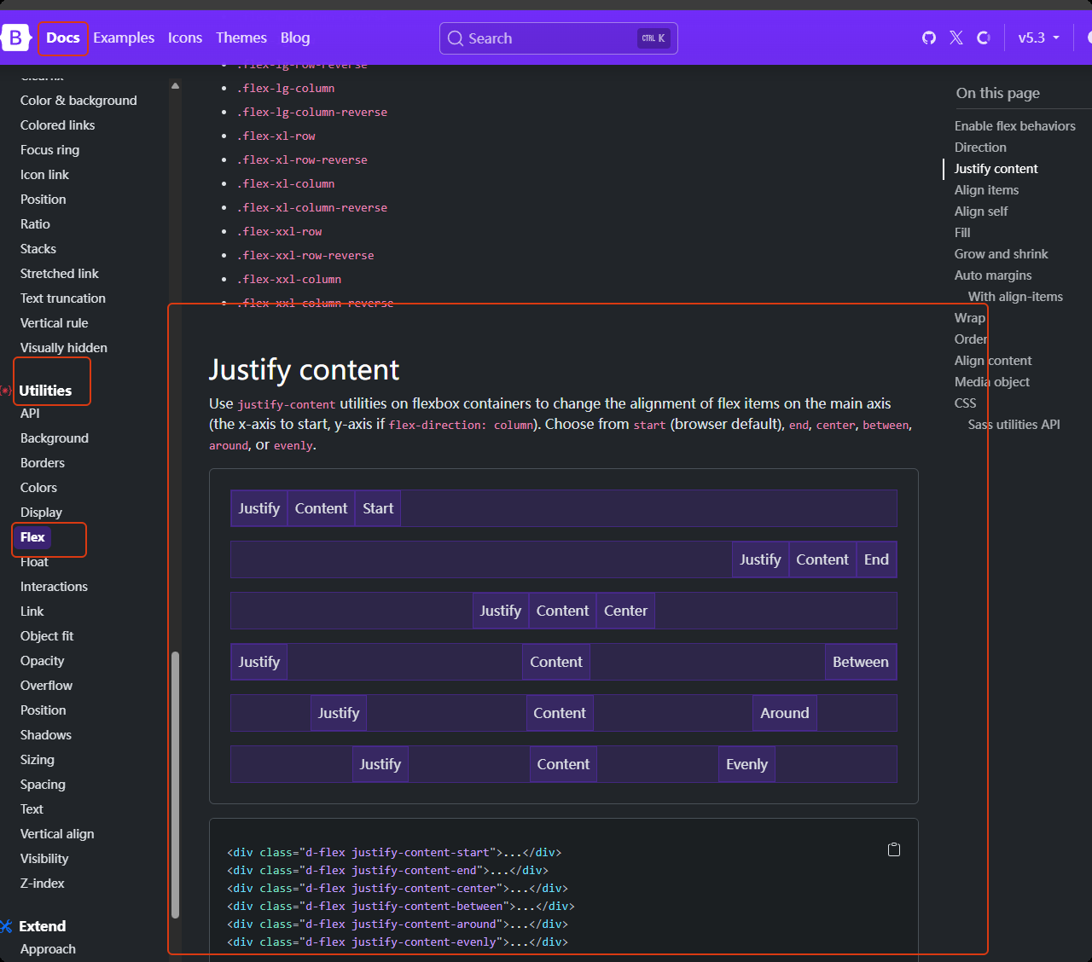
Task: Go to Vertical rule in the sidebar
Action: (x=54, y=323)
